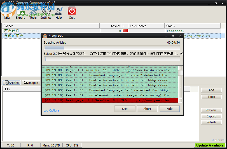The width and height of the screenshot is (227, 149).
Task: Click the Update Available notice
Action: coord(210,145)
